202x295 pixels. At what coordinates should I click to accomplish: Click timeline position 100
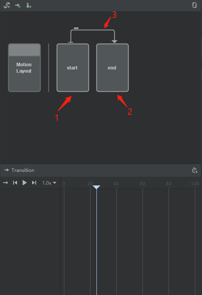click(195, 183)
